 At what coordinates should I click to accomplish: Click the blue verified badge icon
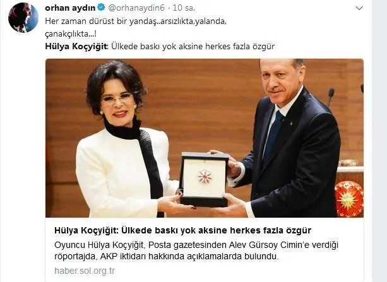point(101,8)
